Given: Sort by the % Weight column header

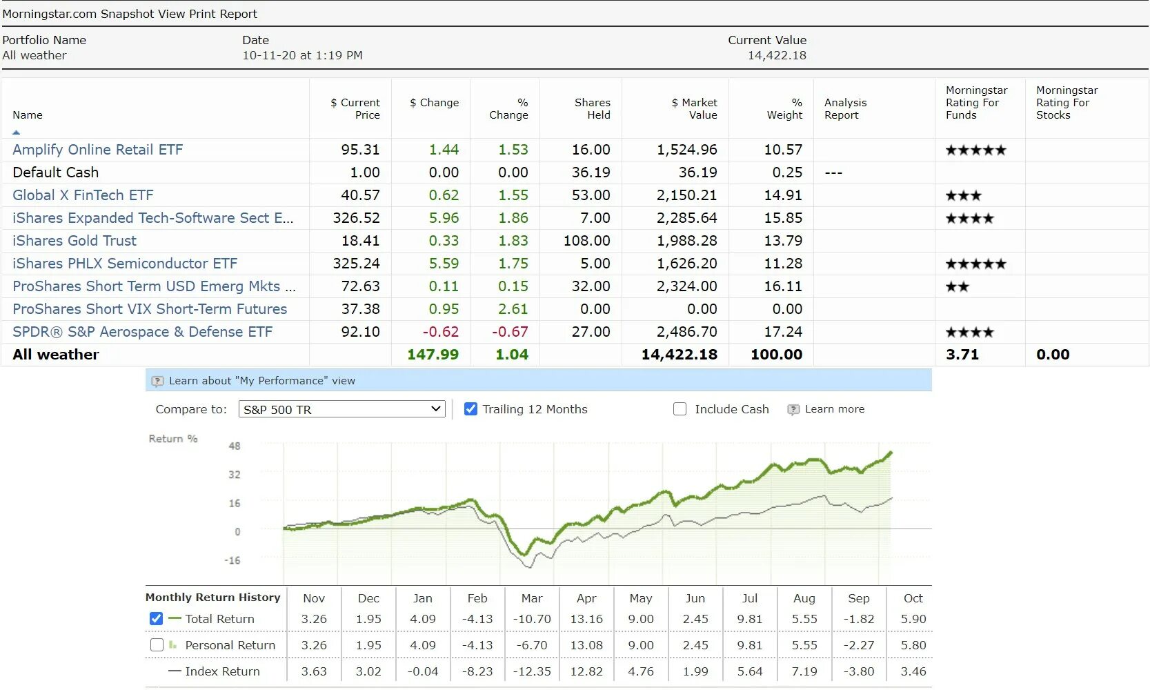Looking at the screenshot, I should click(785, 109).
